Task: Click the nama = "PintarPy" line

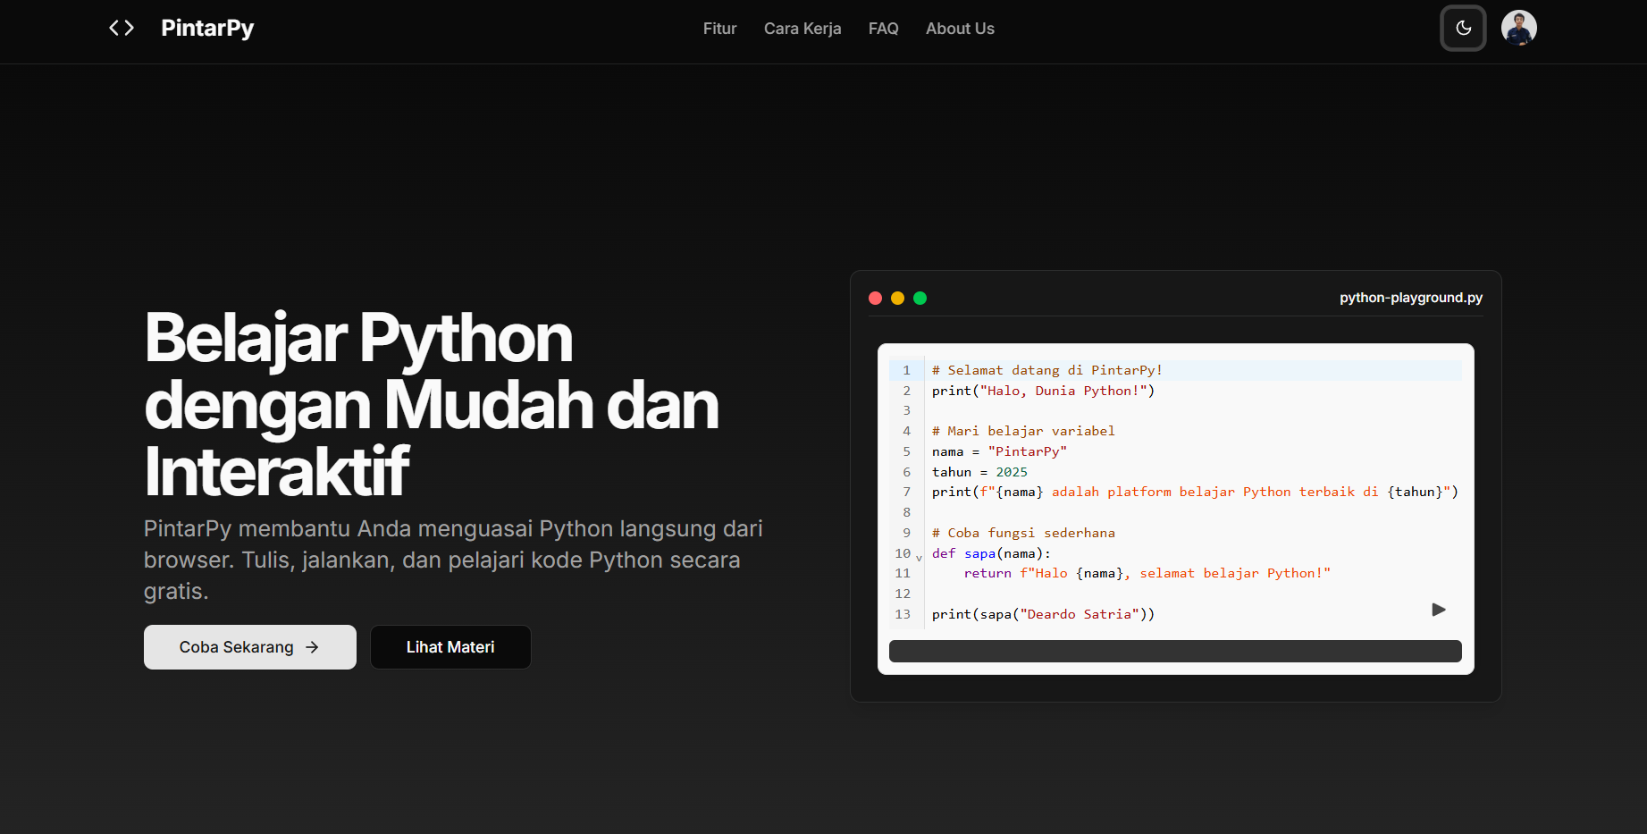Action: pyautogui.click(x=999, y=451)
